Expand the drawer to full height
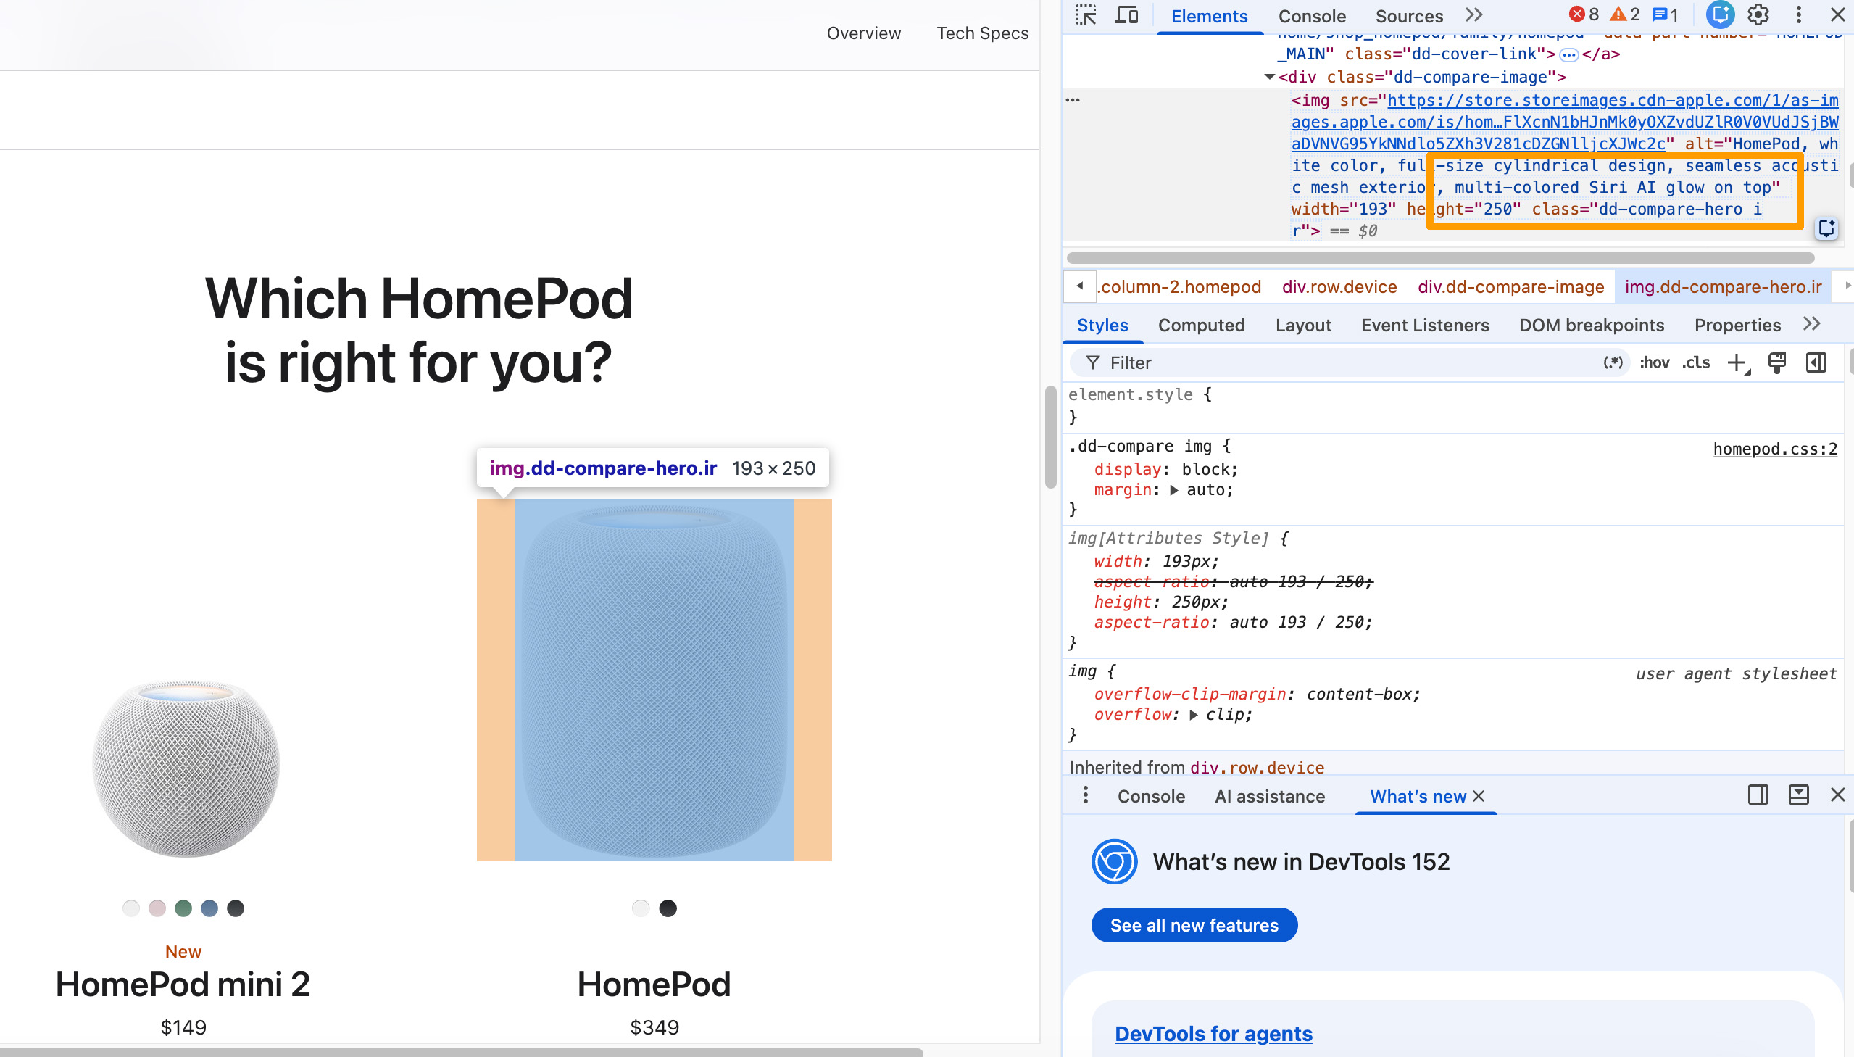The width and height of the screenshot is (1854, 1057). coord(1798,796)
